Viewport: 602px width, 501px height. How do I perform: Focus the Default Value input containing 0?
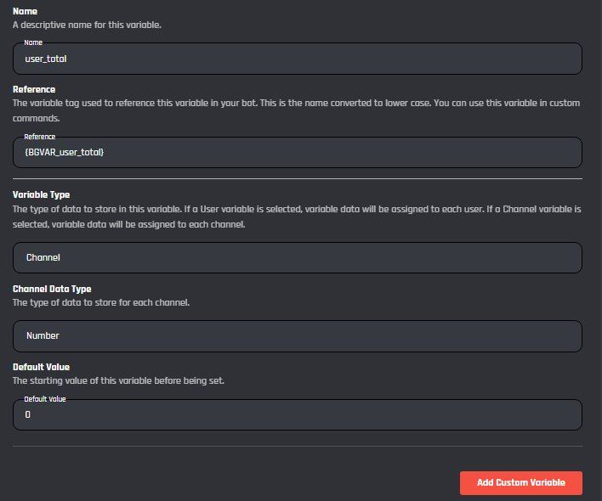pos(298,415)
